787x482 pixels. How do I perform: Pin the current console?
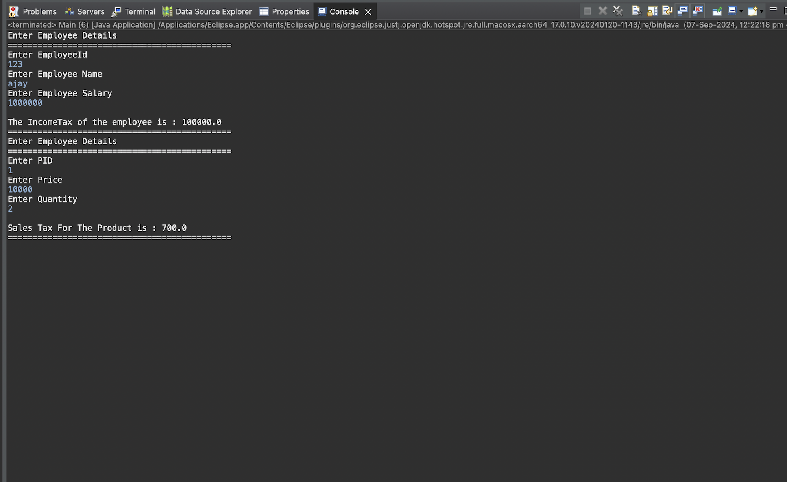(717, 11)
